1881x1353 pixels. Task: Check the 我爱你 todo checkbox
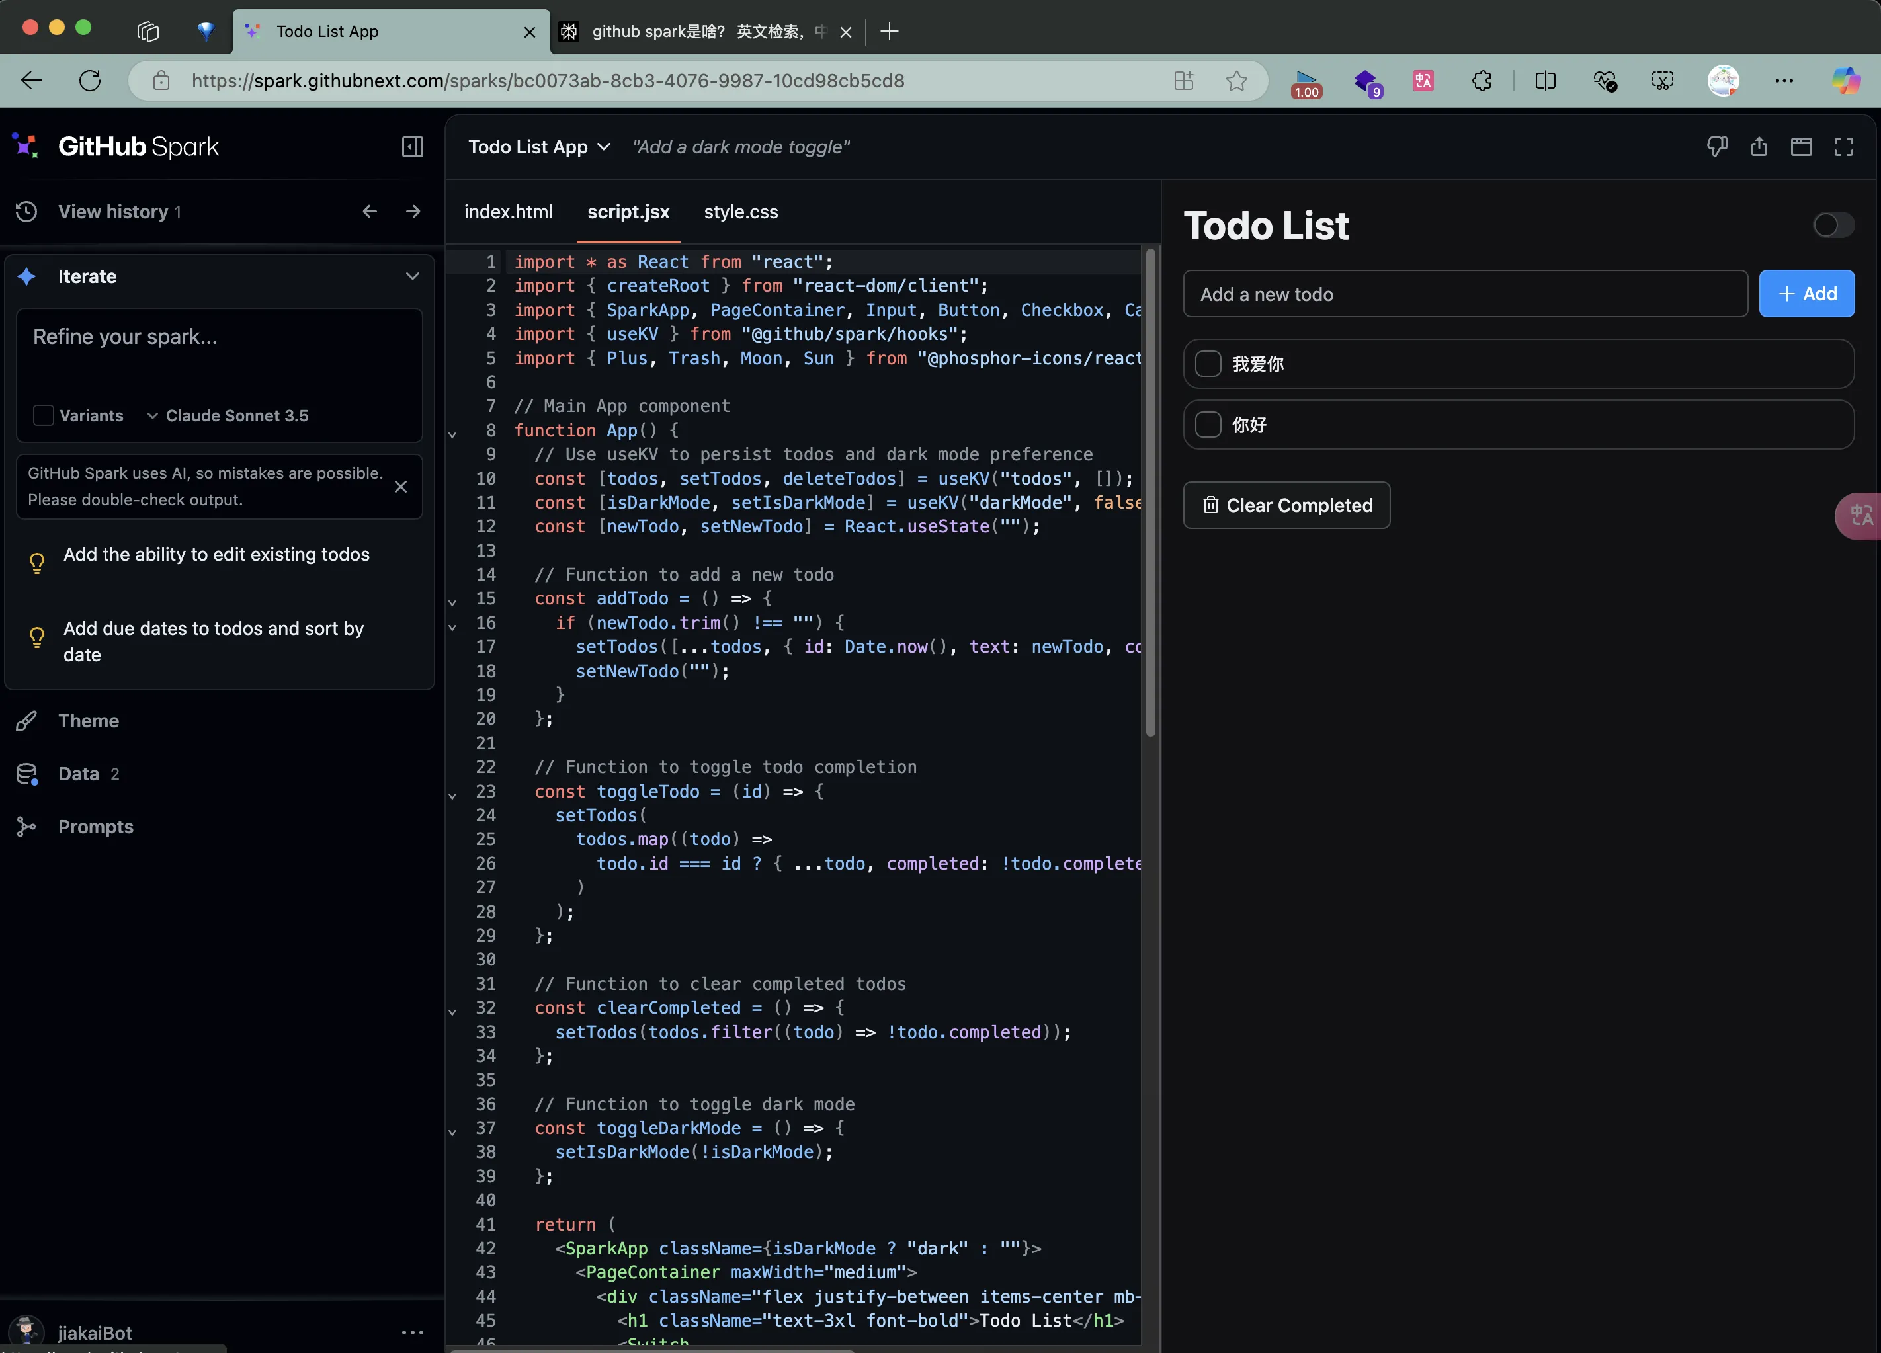tap(1208, 364)
